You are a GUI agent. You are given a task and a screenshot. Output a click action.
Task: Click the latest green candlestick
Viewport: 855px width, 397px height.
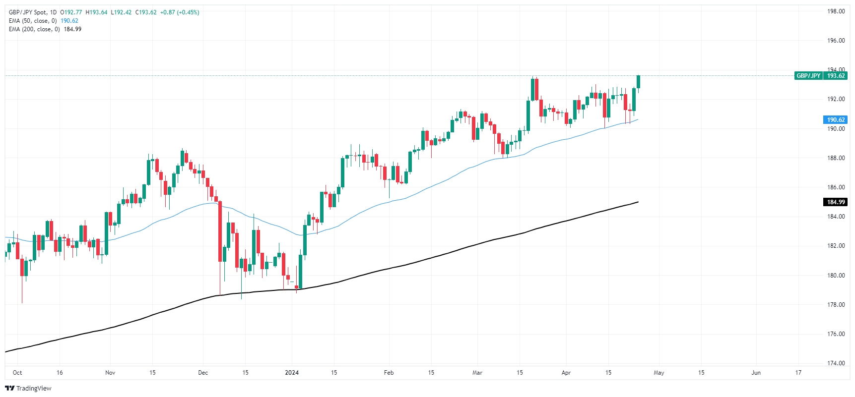638,82
